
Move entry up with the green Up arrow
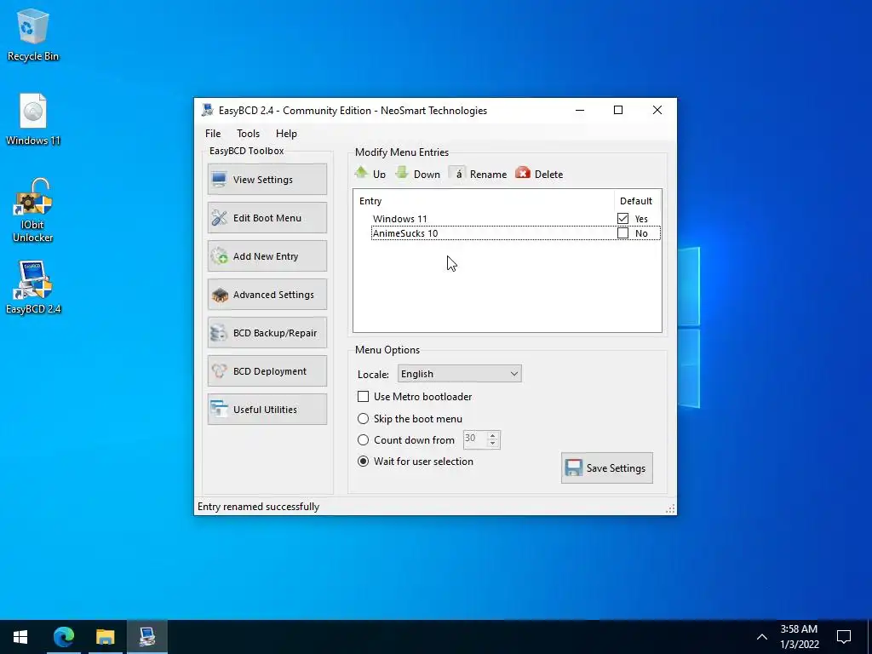coord(370,174)
